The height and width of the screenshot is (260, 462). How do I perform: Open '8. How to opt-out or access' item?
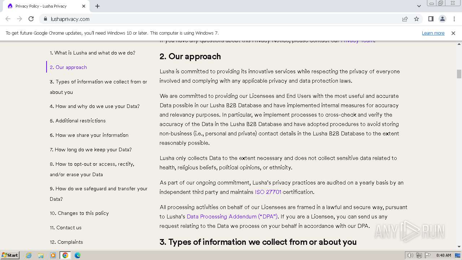pyautogui.click(x=92, y=169)
